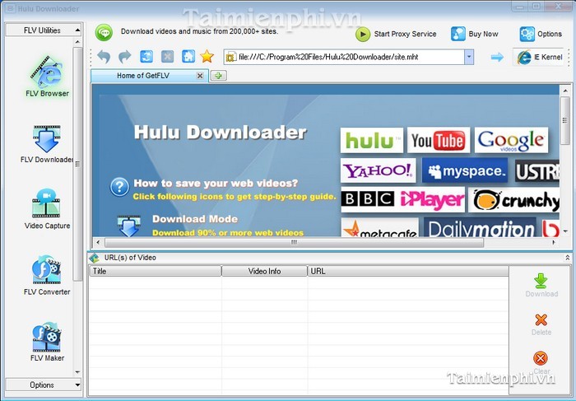The height and width of the screenshot is (401, 576).
Task: Stop loading the page
Action: pos(167,57)
